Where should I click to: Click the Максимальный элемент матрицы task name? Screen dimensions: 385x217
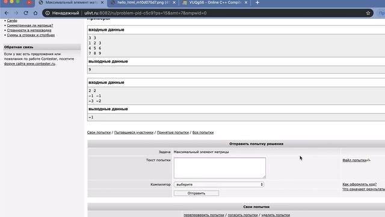(x=201, y=152)
